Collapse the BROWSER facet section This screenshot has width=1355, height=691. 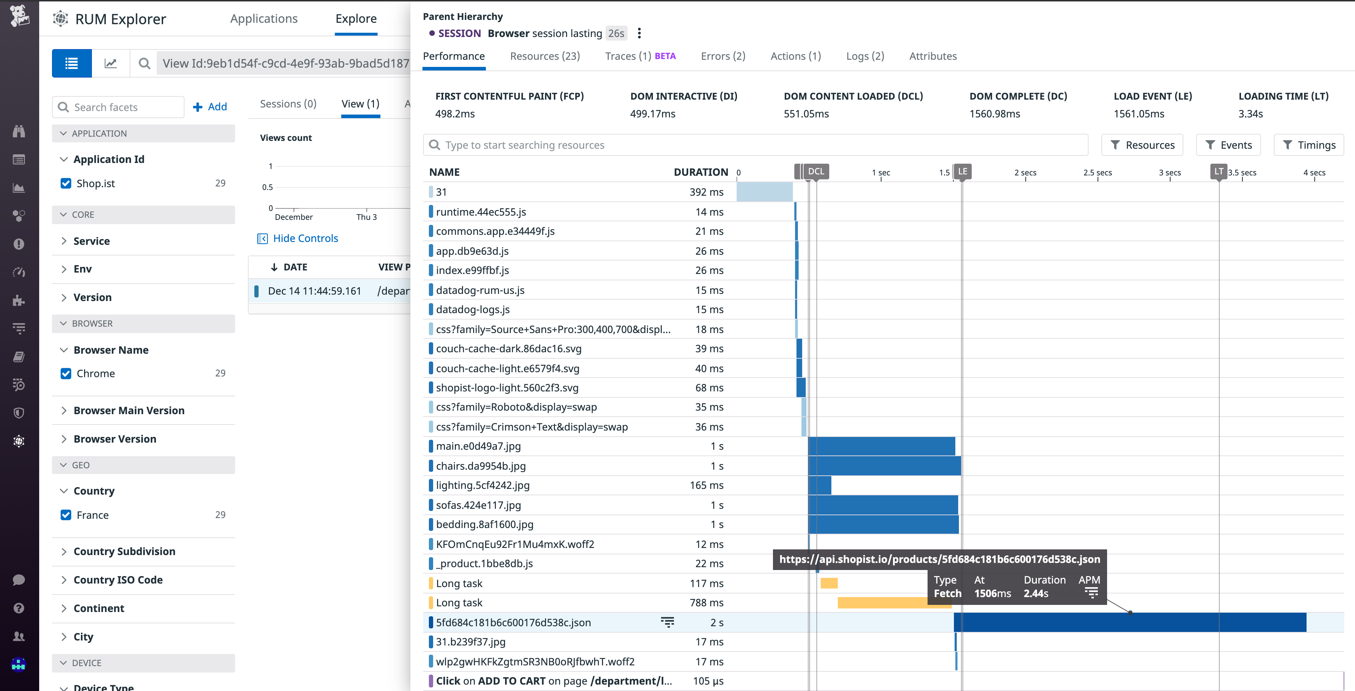click(64, 323)
